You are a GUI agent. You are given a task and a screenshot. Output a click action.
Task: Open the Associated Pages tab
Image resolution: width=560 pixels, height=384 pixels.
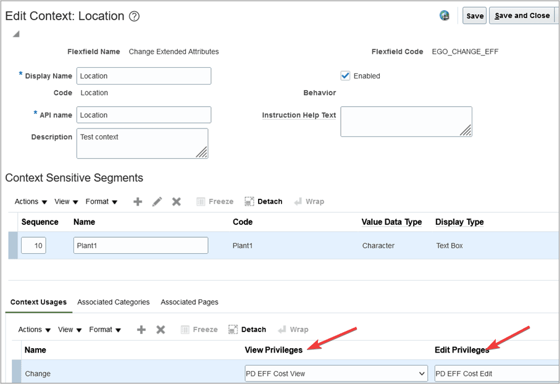point(189,302)
